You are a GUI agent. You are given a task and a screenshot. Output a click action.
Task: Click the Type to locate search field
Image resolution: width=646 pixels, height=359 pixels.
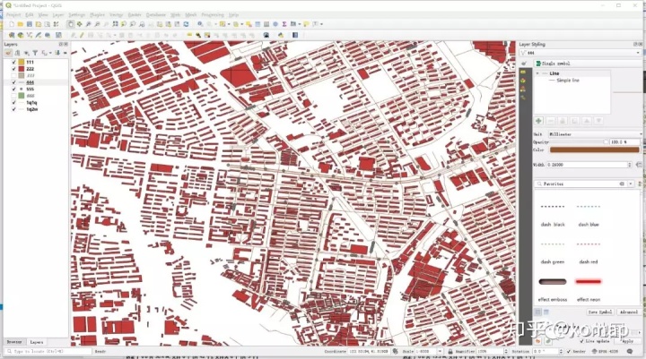pyautogui.click(x=48, y=352)
